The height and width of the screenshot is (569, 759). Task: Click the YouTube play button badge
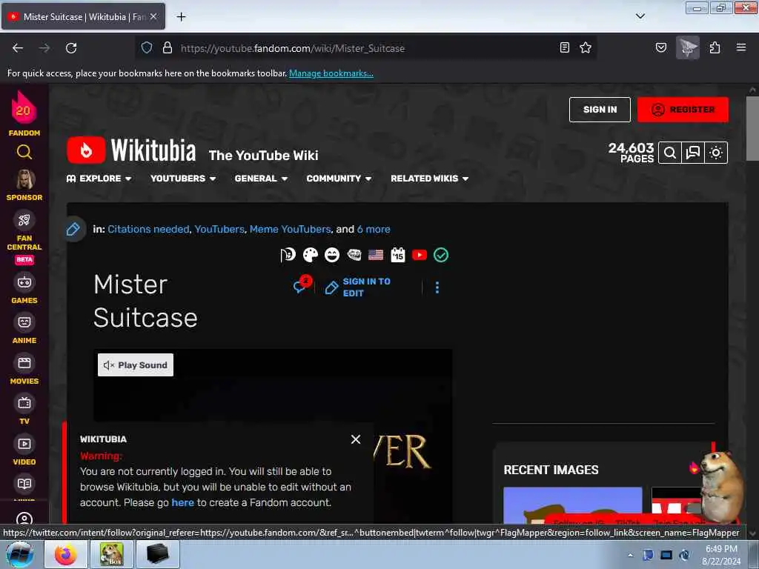tap(420, 255)
